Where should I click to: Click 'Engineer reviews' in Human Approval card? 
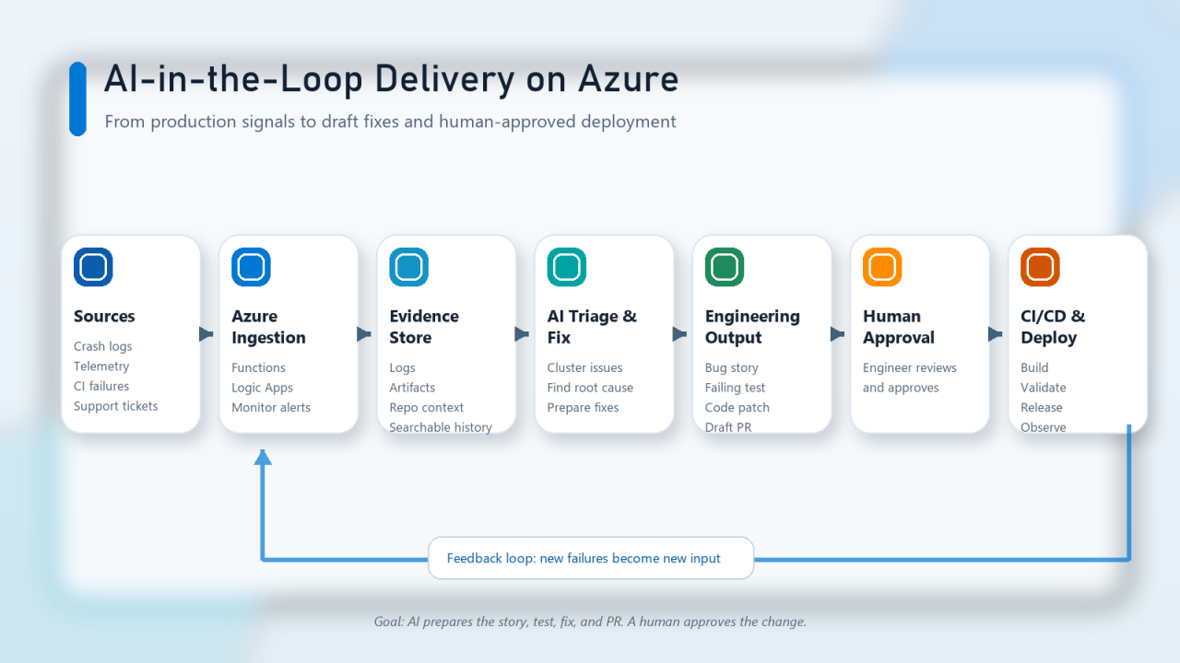(910, 368)
